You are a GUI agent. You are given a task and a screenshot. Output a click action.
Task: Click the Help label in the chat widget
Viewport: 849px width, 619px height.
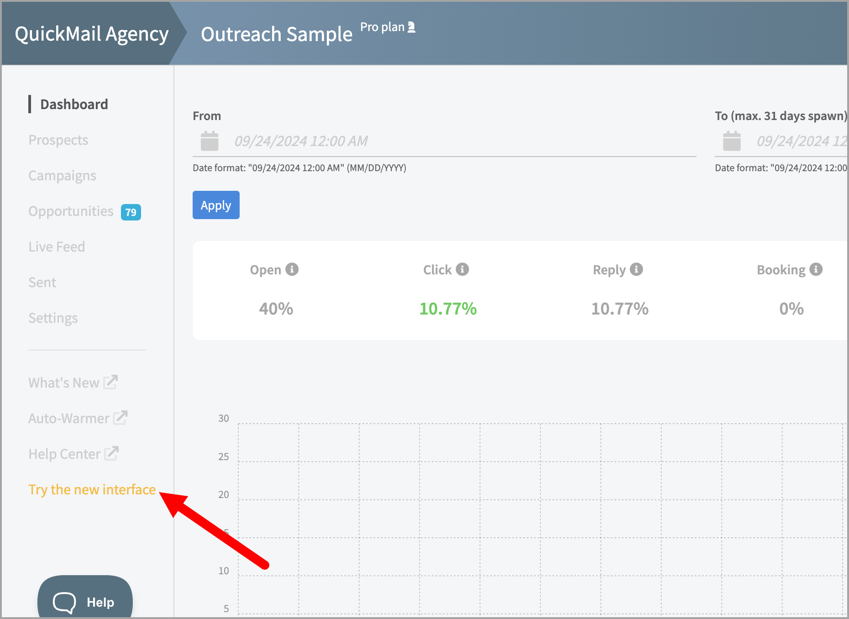[100, 603]
